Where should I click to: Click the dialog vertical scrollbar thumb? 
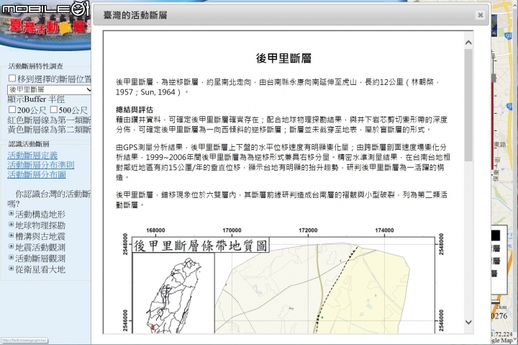(x=468, y=105)
